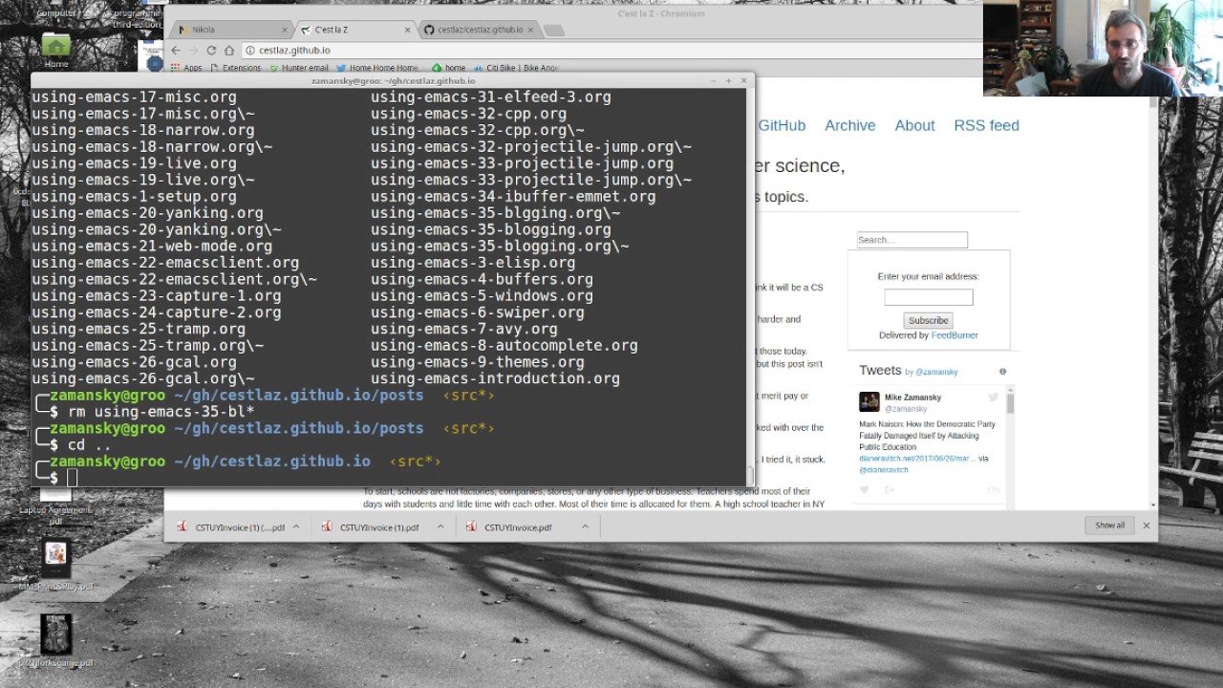Viewport: 1223px width, 688px height.
Task: Select 'using-emacs-8-autocomplete.org' in the terminal
Action: 504,345
